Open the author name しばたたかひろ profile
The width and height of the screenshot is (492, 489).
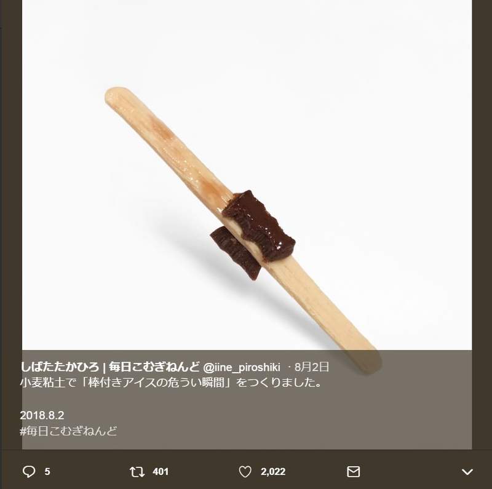[59, 367]
